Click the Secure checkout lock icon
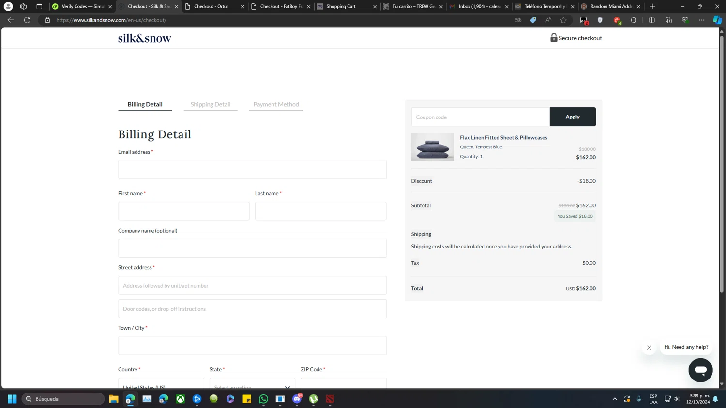The height and width of the screenshot is (408, 726). click(554, 38)
